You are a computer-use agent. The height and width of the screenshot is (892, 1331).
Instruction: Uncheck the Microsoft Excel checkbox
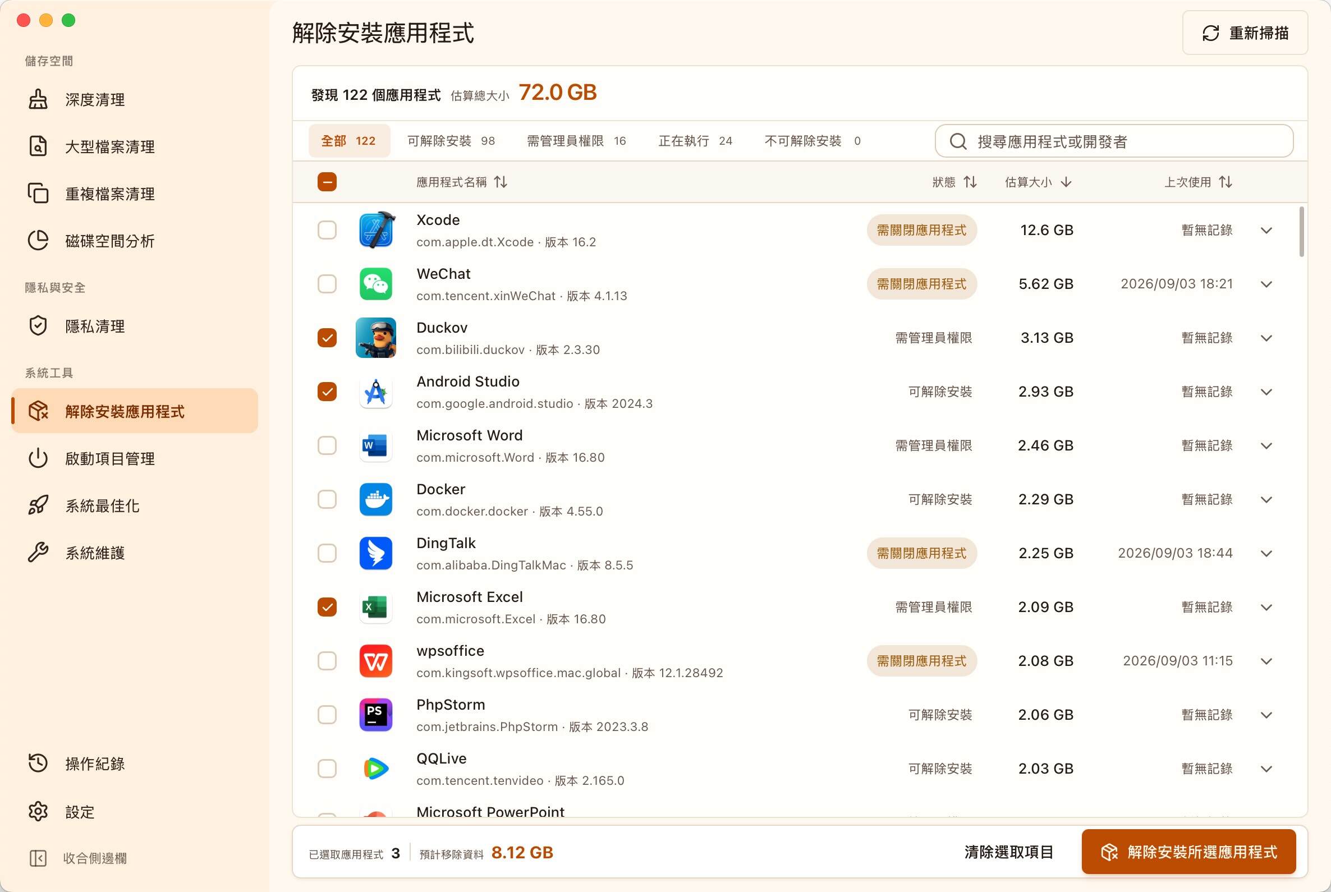(x=327, y=607)
